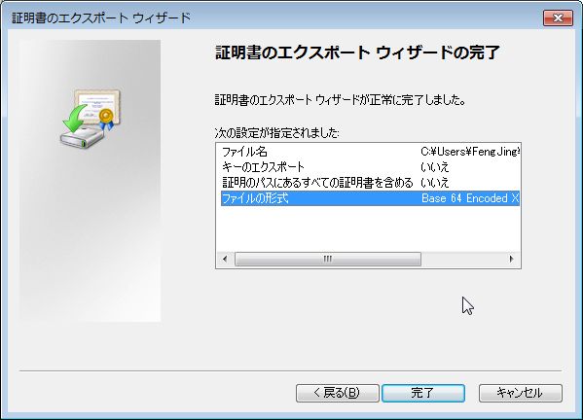Select the ファイル名 row
Image resolution: width=583 pixels, height=420 pixels.
coord(370,152)
